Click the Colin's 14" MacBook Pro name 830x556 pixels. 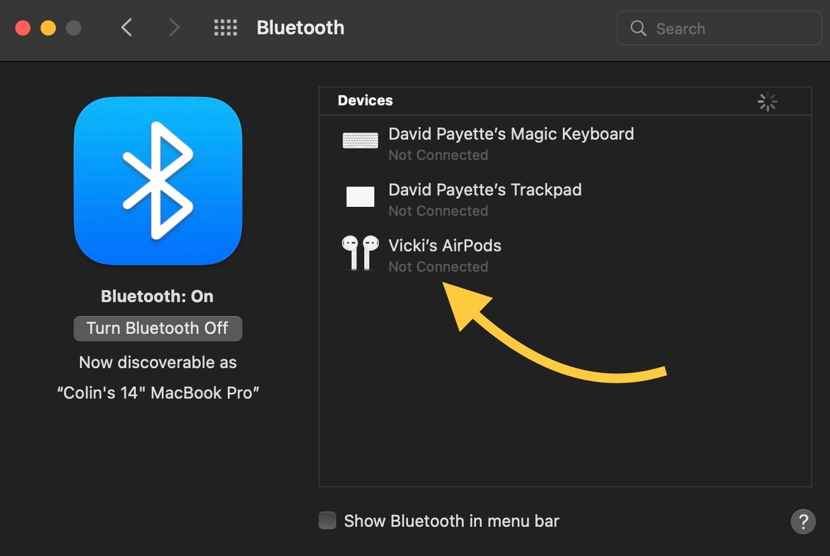[x=158, y=393]
